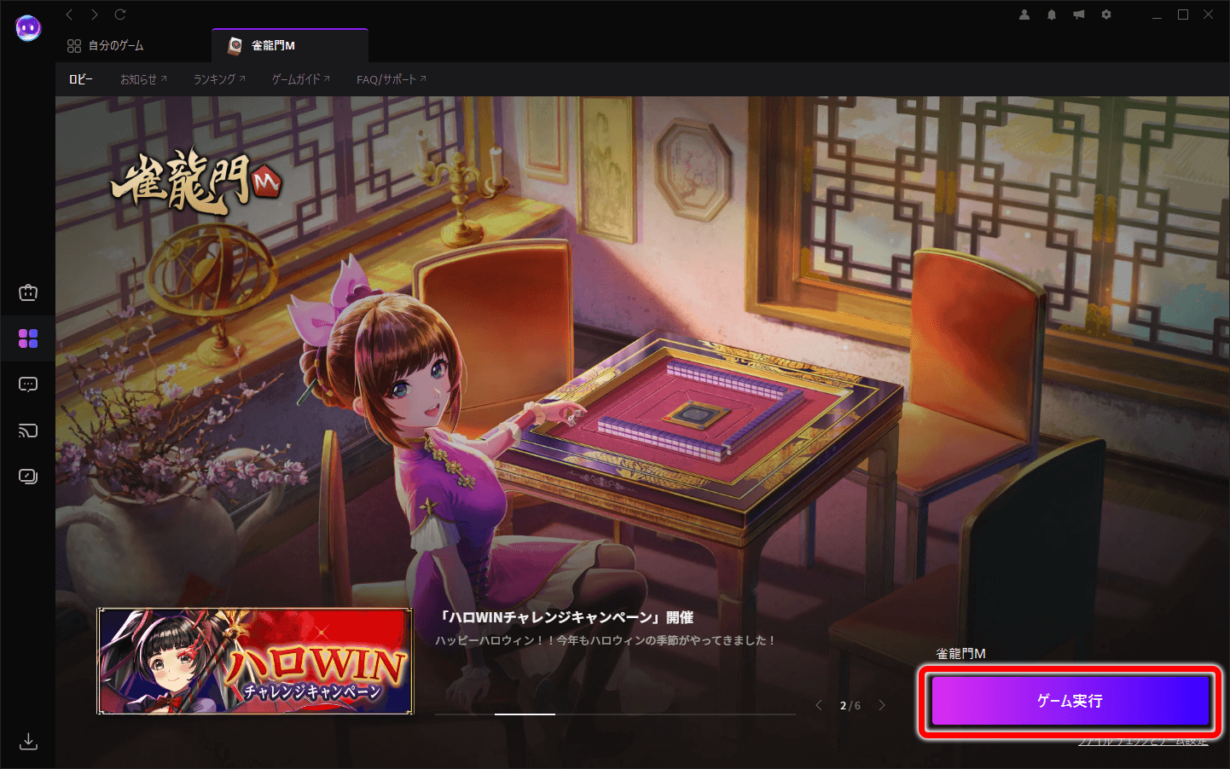Click the purple launcher mascot logo
The height and width of the screenshot is (769, 1230).
[x=28, y=28]
